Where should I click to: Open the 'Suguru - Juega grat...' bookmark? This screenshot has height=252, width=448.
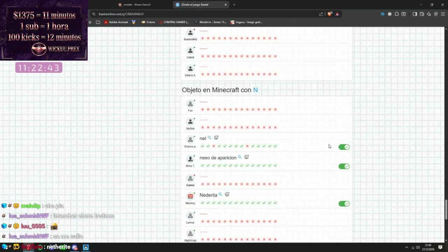coord(246,22)
